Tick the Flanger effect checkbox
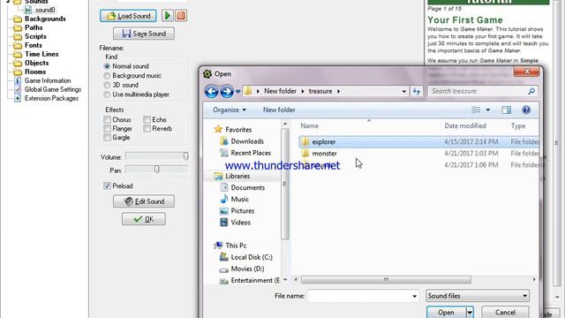Viewport: 565px width, 318px height. pyautogui.click(x=107, y=128)
